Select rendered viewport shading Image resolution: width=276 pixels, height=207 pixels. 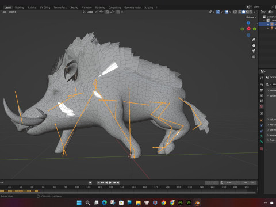coord(251,12)
